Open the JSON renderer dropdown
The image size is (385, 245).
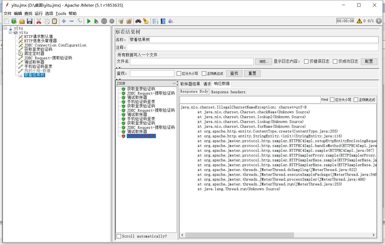point(146,83)
